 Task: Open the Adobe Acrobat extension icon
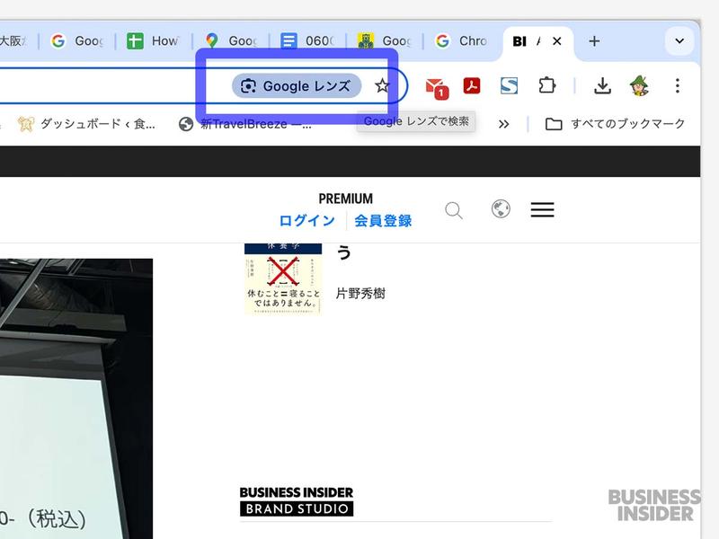coord(472,85)
